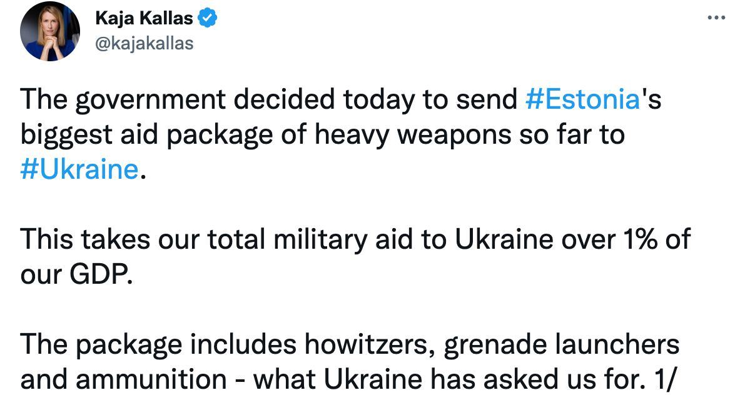The width and height of the screenshot is (730, 400).
Task: Follow the #Estonia hashtag
Action: click(582, 100)
